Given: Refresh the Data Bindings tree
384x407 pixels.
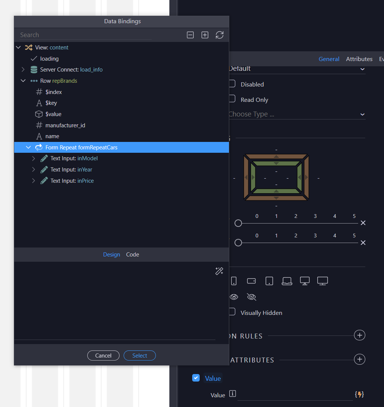Looking at the screenshot, I should 220,35.
